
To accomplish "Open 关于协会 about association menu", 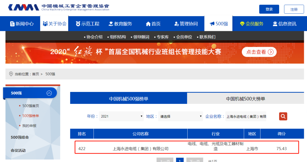I will pos(55,24).
